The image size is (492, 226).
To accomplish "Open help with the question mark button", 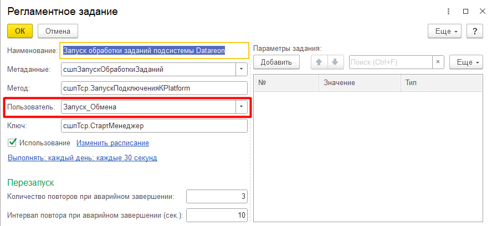I will (475, 31).
